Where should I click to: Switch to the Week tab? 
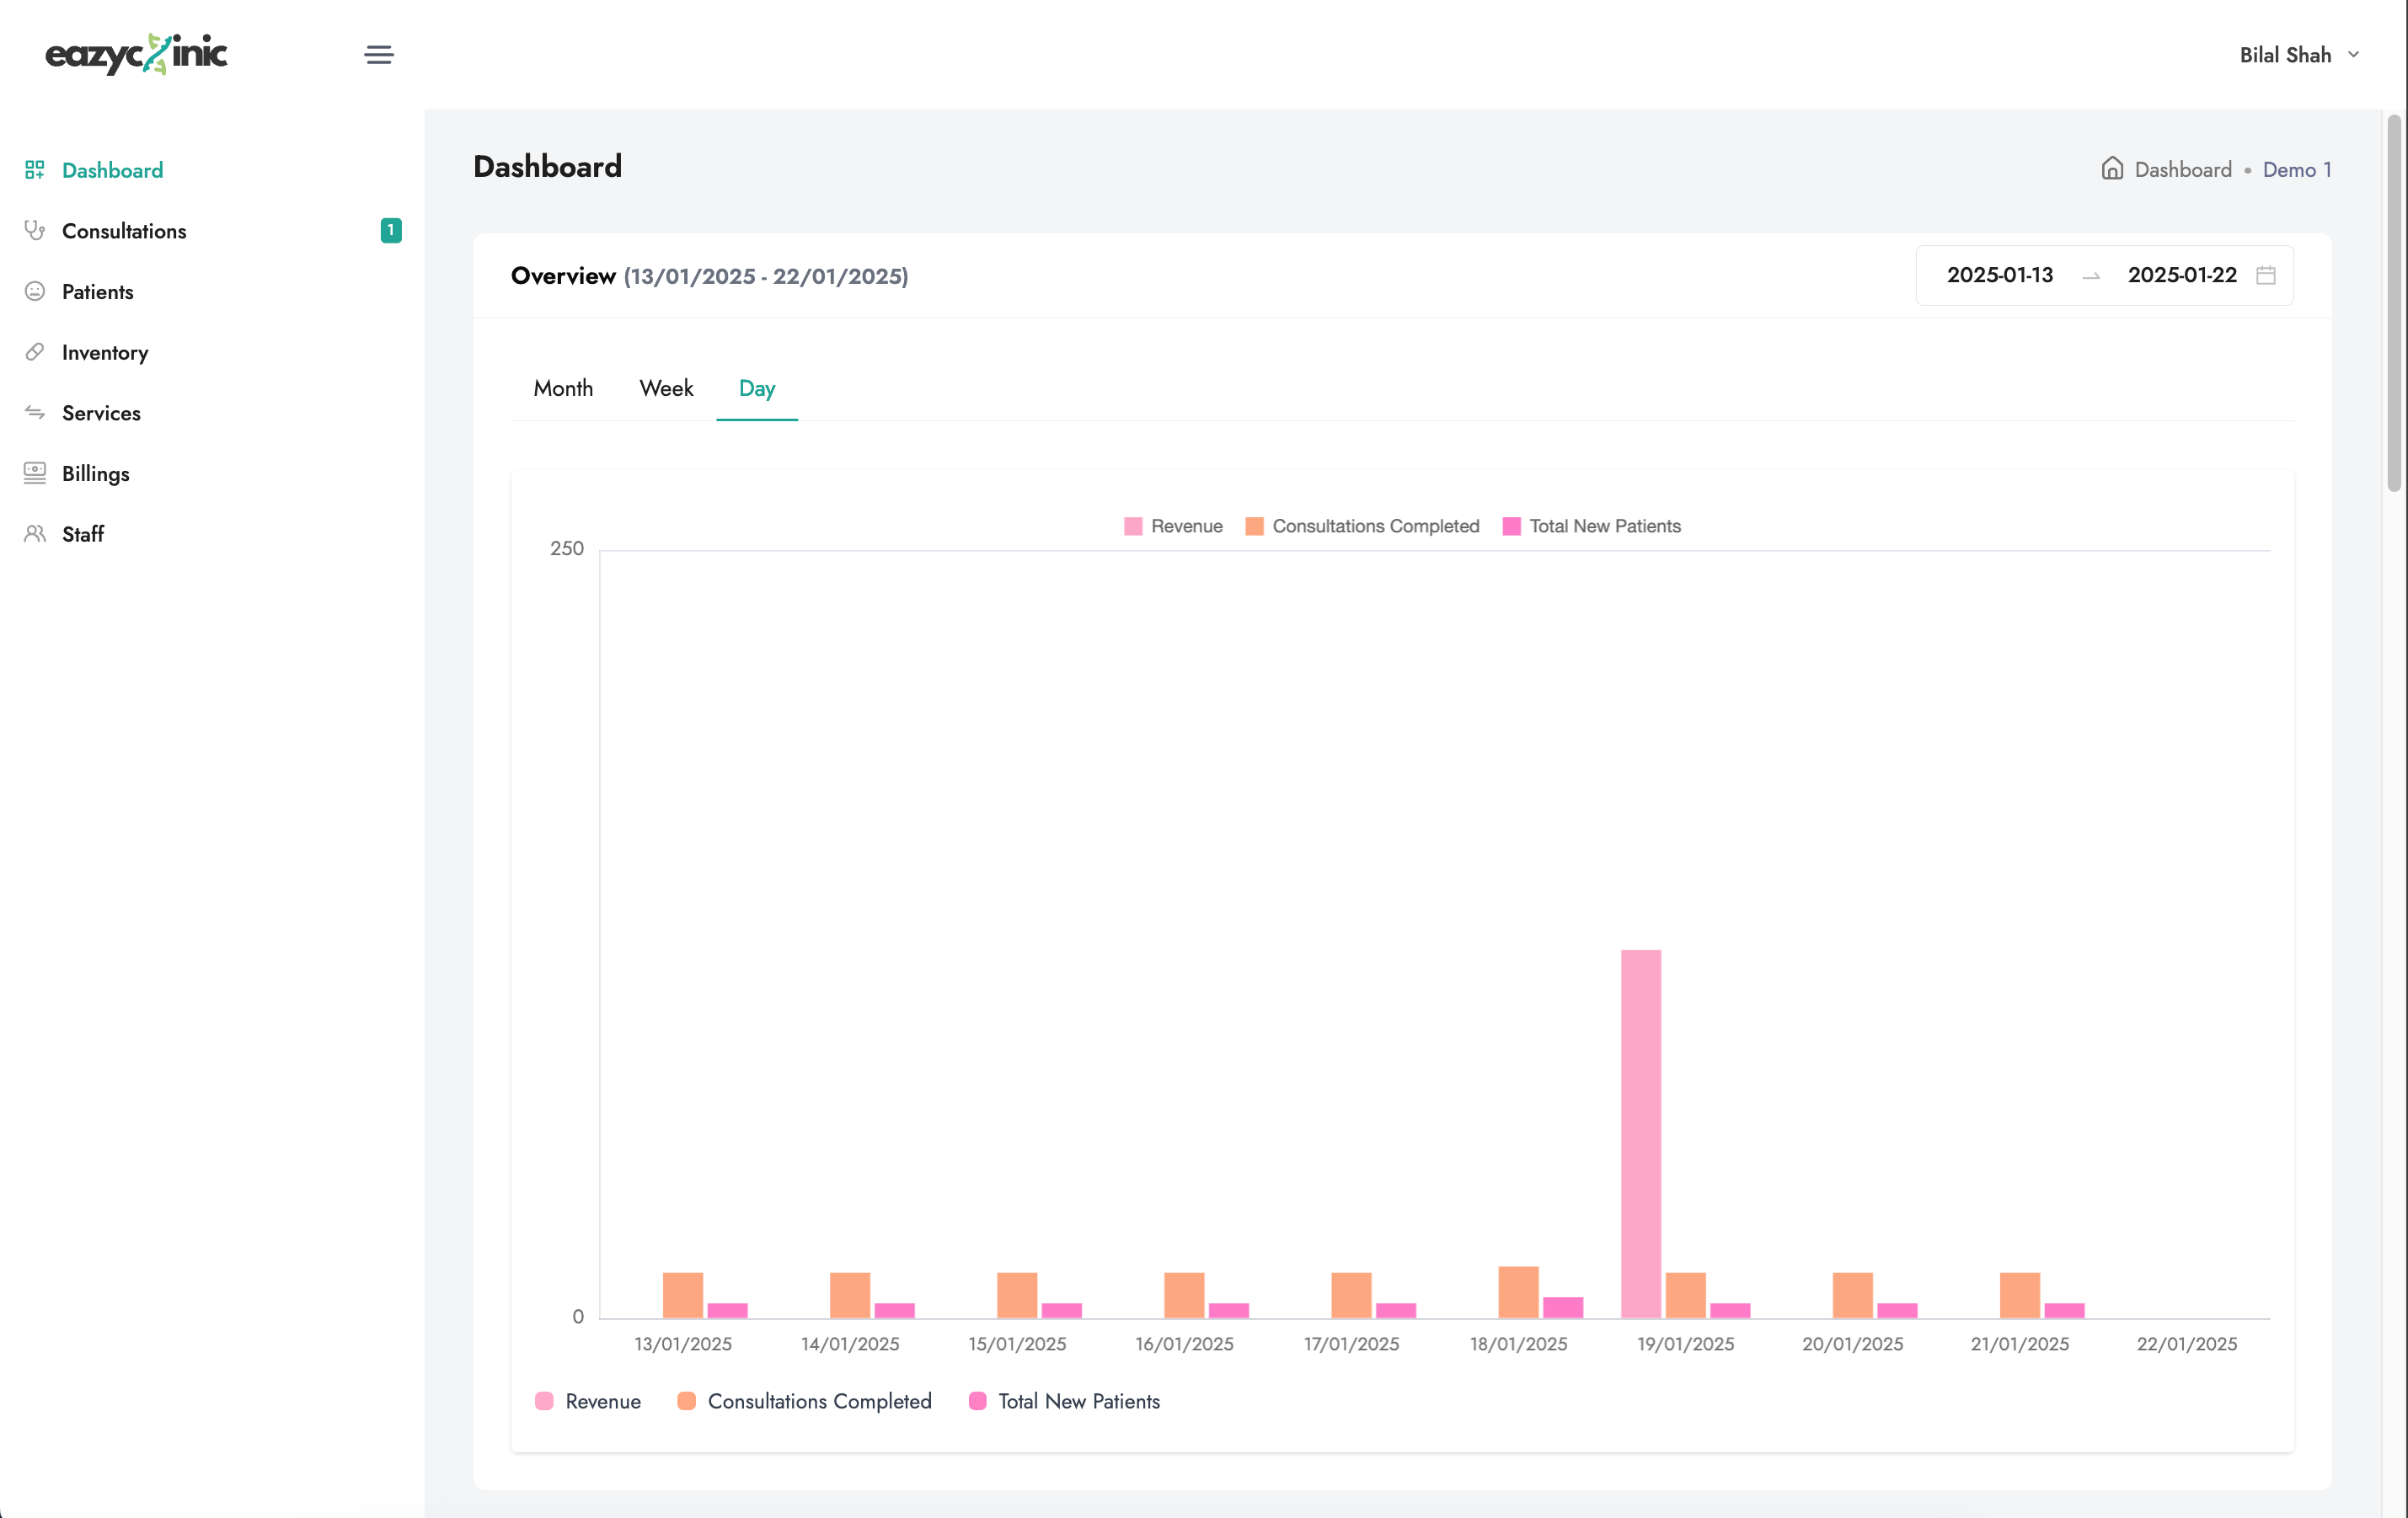[666, 388]
